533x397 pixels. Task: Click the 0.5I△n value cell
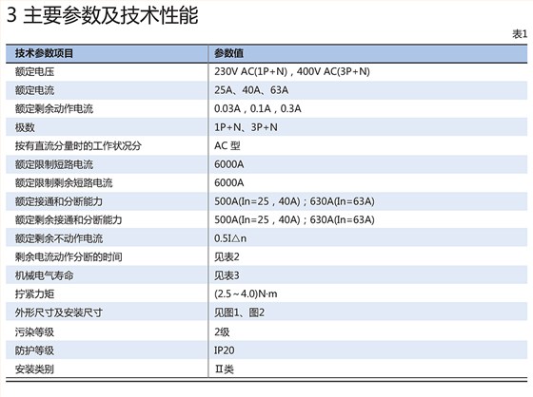pos(230,238)
